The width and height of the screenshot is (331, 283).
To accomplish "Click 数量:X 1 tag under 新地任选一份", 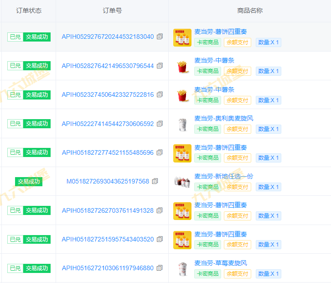I will pos(269,187).
